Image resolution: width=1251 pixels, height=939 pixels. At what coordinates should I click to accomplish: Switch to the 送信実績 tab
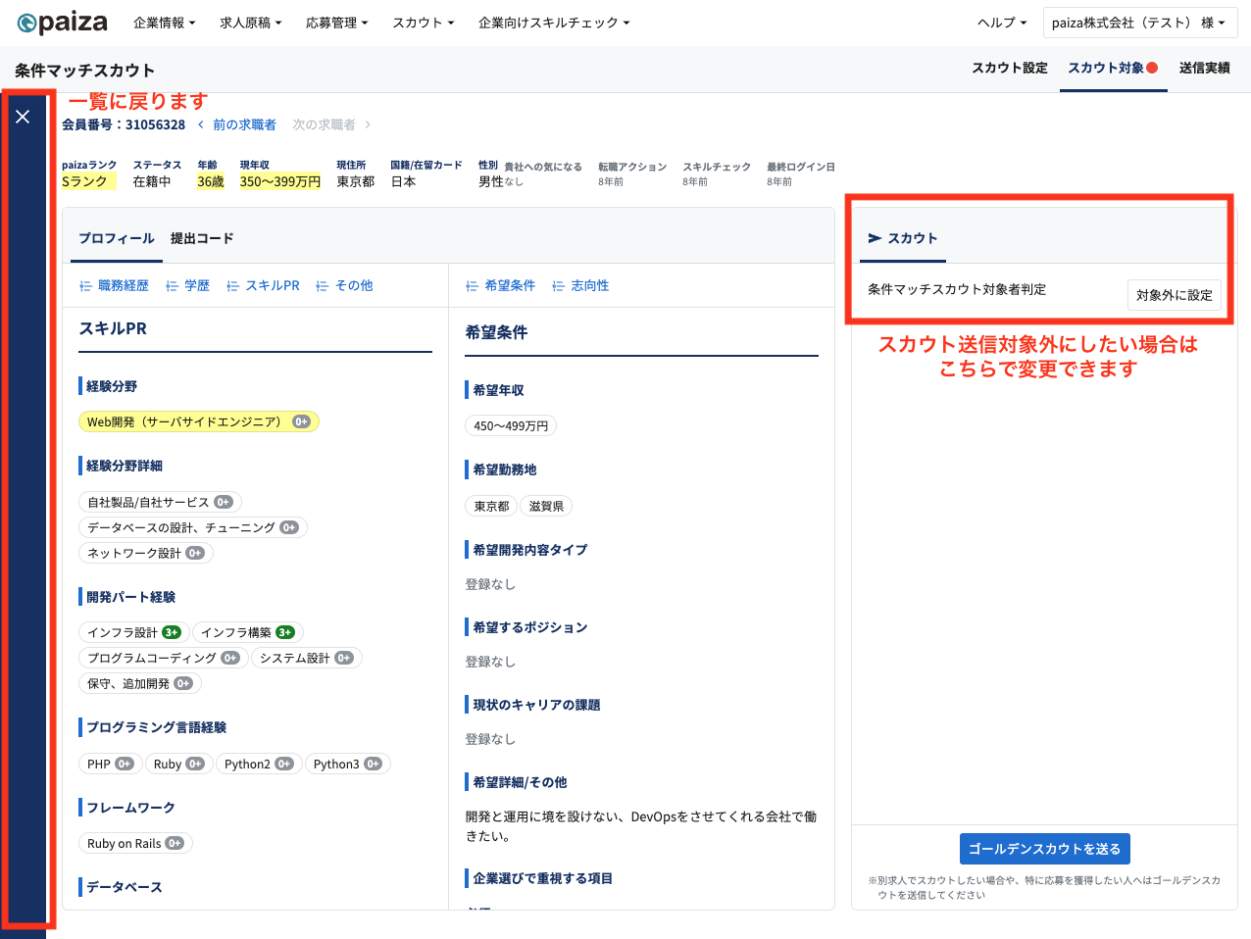point(1205,68)
